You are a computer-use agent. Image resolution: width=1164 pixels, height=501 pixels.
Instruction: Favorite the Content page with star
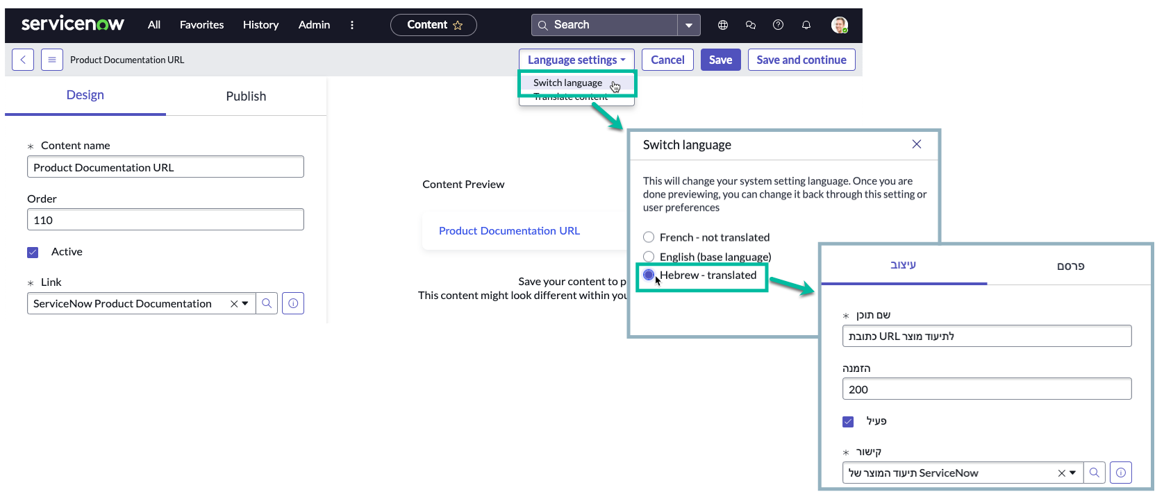click(458, 25)
